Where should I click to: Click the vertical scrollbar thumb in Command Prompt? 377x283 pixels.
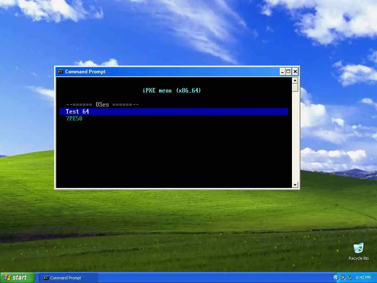point(295,87)
